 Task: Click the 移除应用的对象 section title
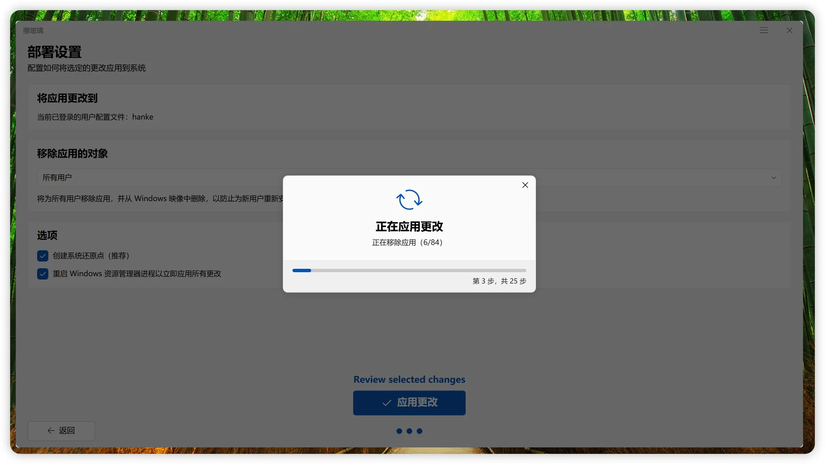(x=72, y=154)
